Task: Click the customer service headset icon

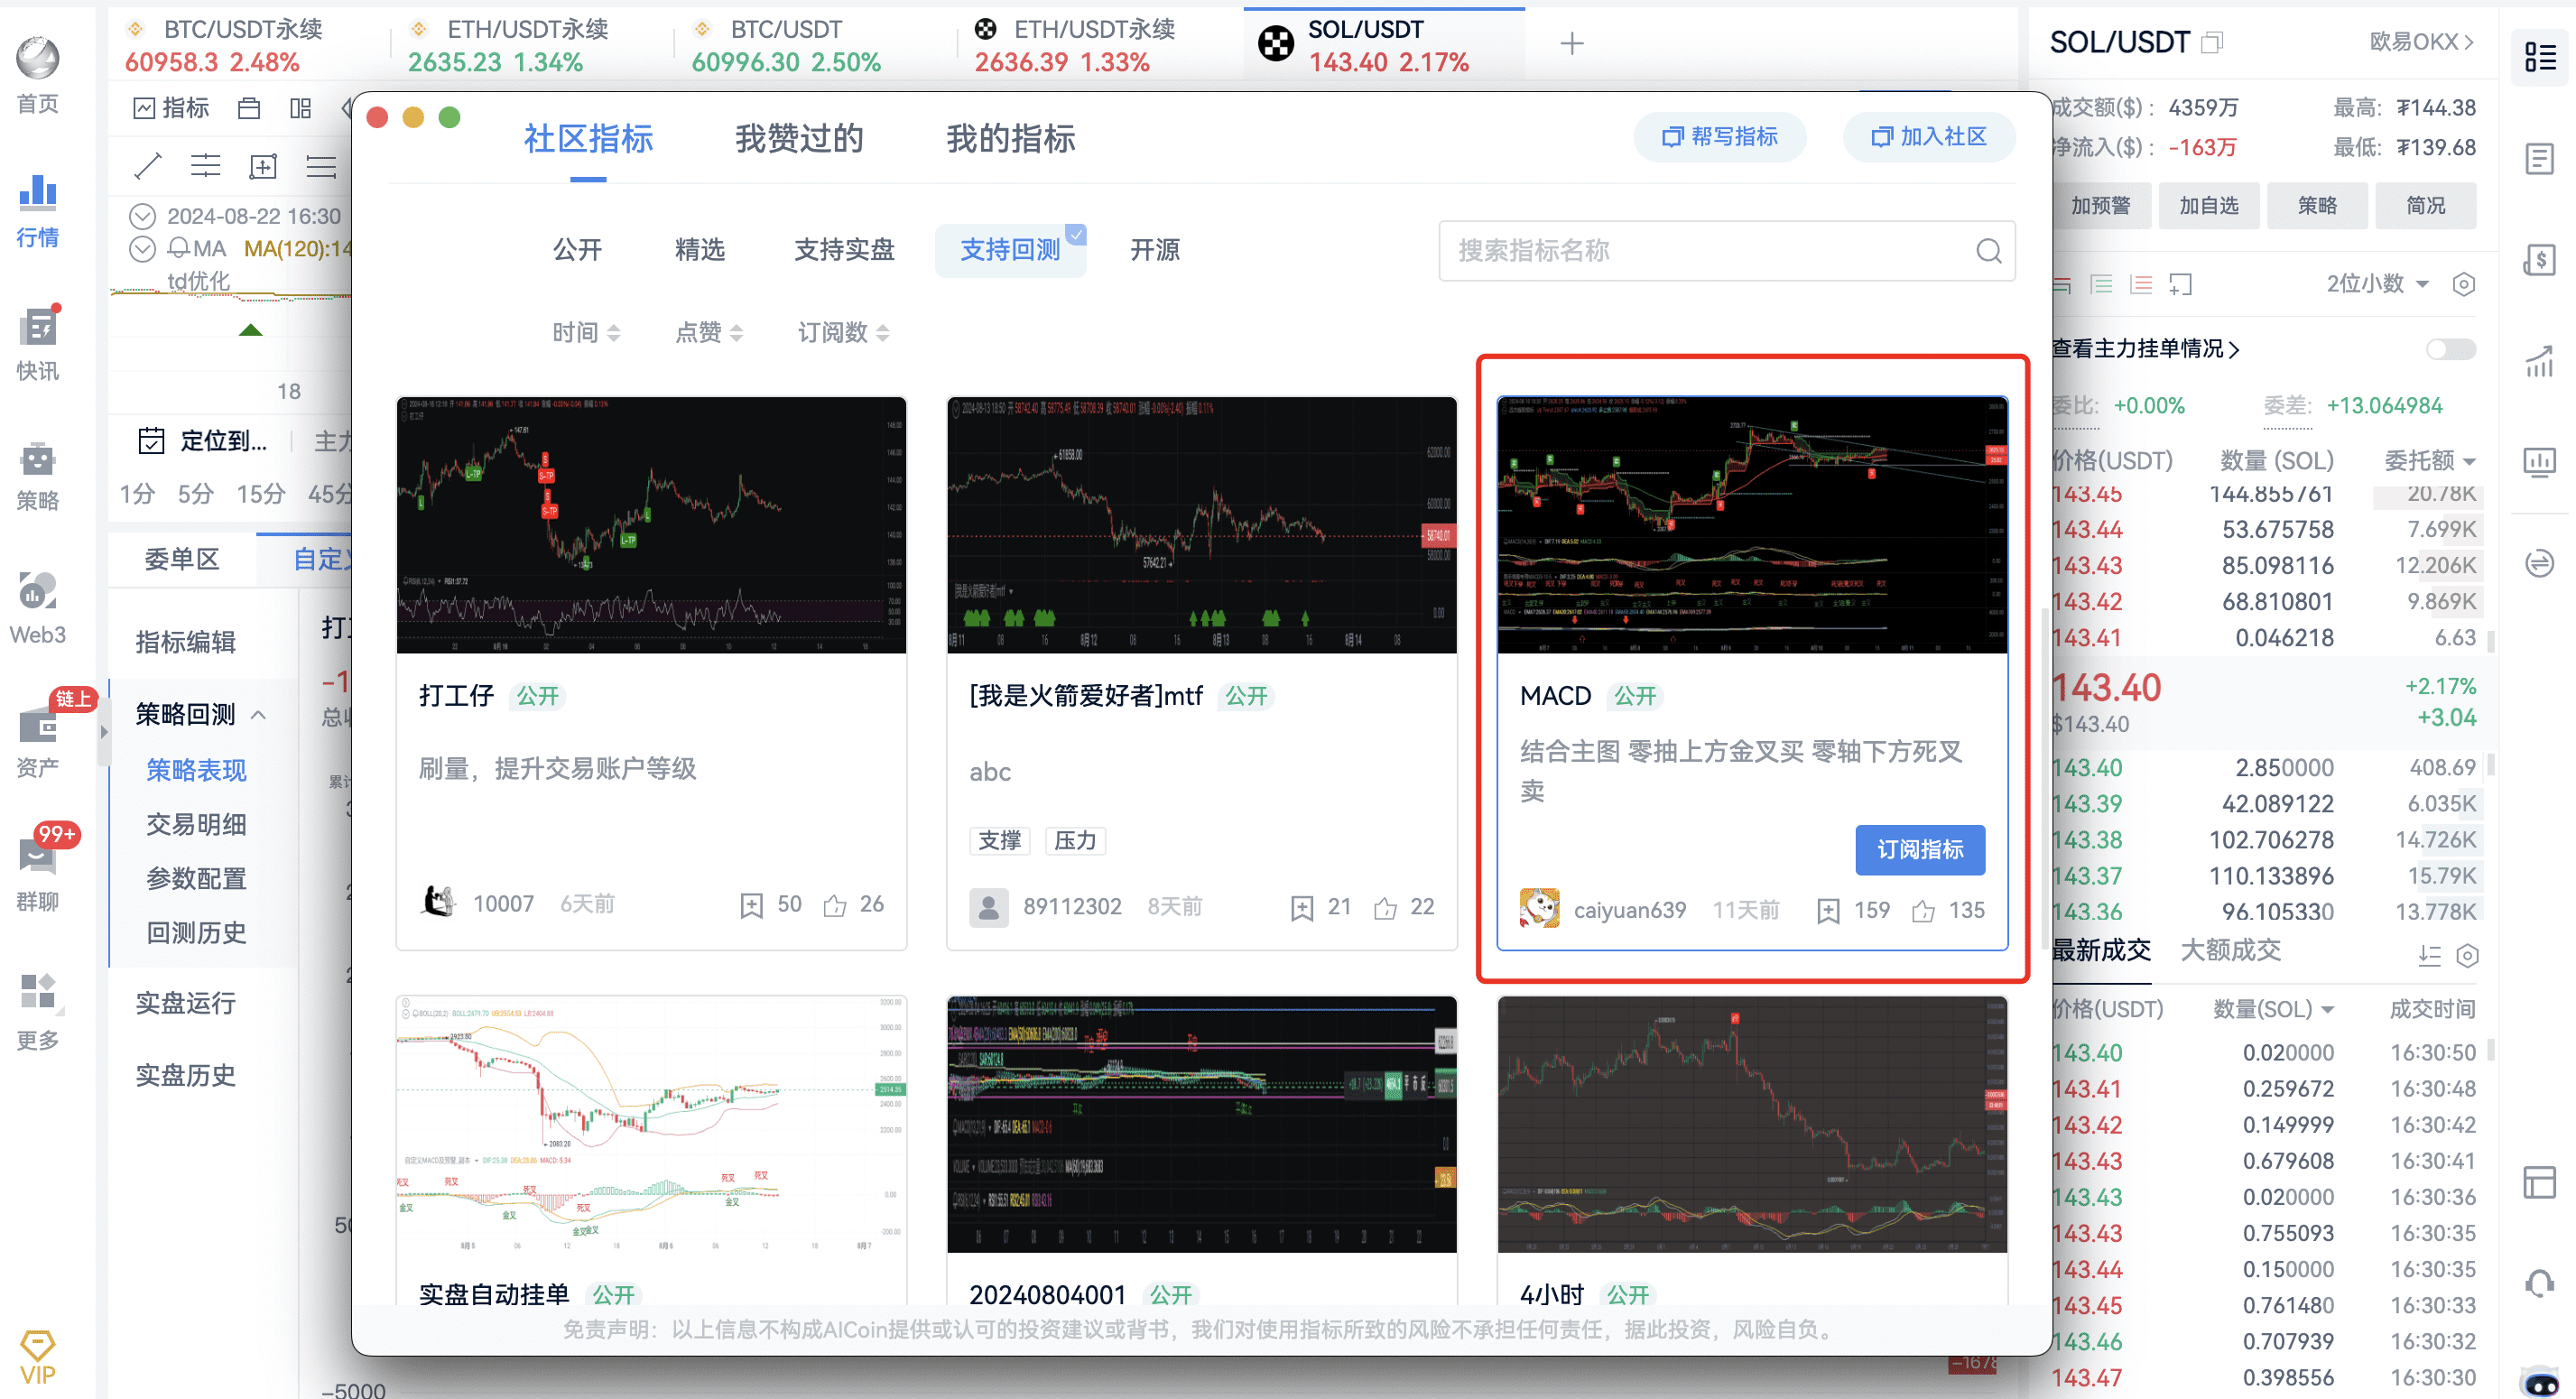Action: [2539, 1282]
